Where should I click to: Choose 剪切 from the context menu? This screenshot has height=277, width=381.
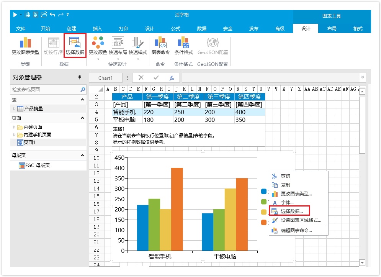[286, 176]
